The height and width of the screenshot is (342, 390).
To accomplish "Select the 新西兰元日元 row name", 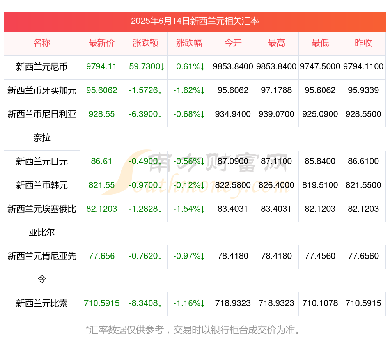I will (42, 162).
